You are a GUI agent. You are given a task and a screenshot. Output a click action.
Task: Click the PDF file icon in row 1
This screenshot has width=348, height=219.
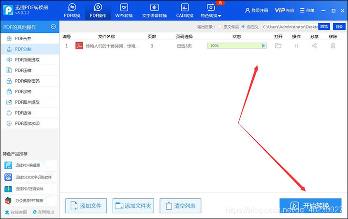click(x=79, y=46)
